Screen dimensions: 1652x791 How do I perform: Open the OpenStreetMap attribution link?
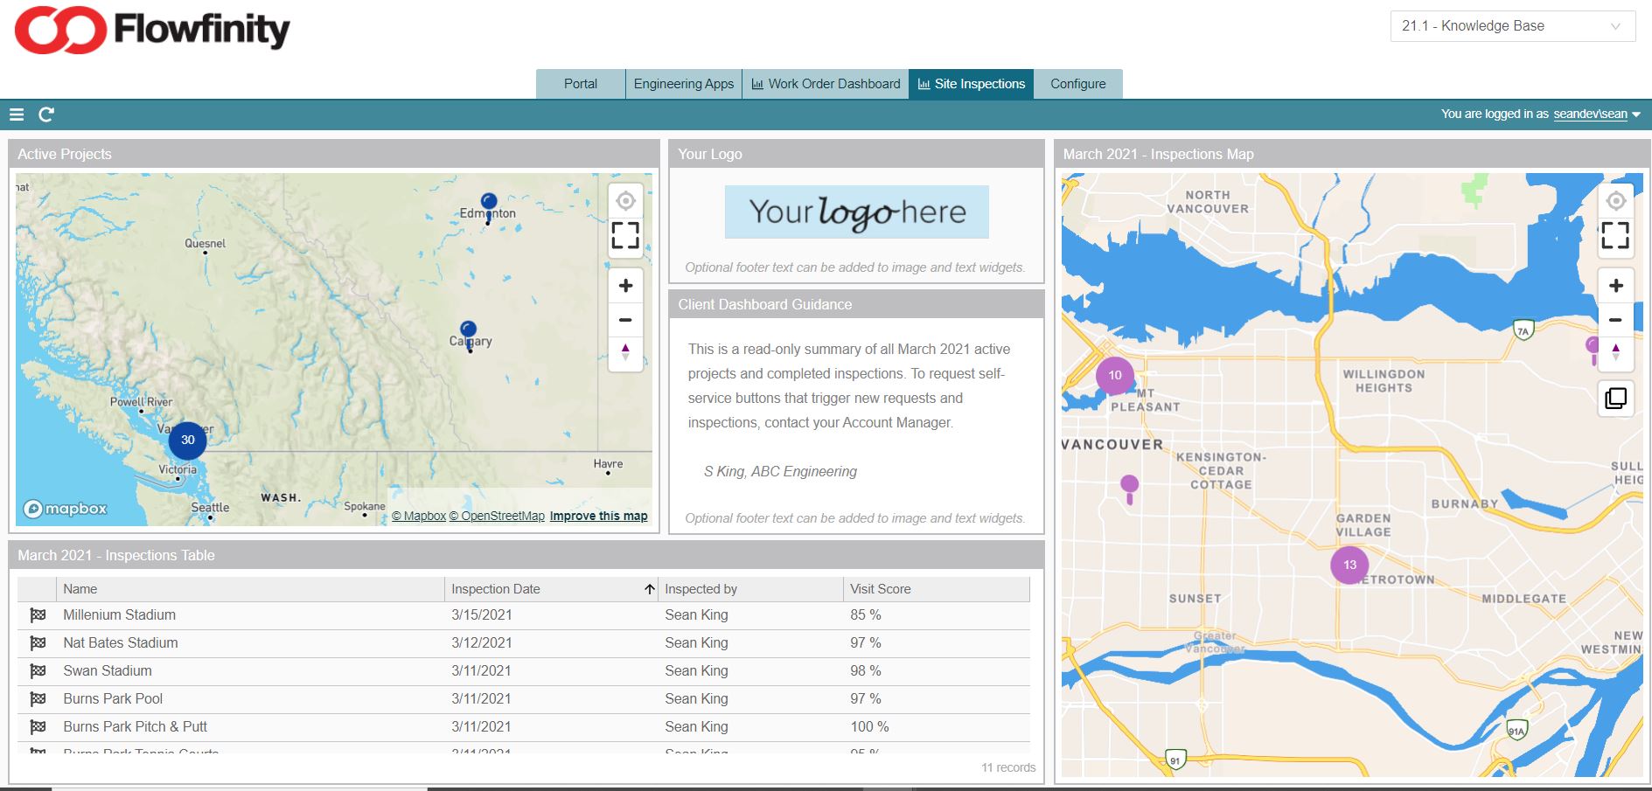(497, 516)
